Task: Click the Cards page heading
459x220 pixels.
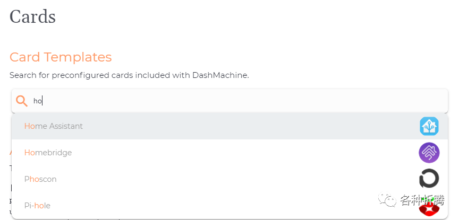Action: coord(33,16)
